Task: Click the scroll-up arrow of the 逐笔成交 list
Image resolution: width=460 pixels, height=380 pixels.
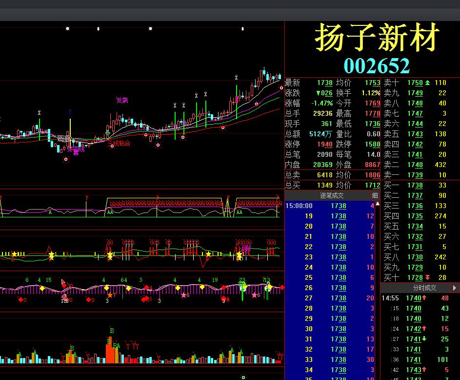Action: [378, 204]
